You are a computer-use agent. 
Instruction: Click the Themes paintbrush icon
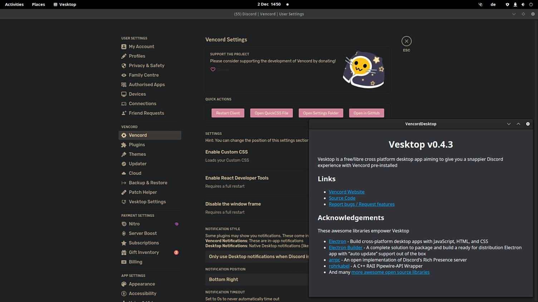[x=124, y=154]
